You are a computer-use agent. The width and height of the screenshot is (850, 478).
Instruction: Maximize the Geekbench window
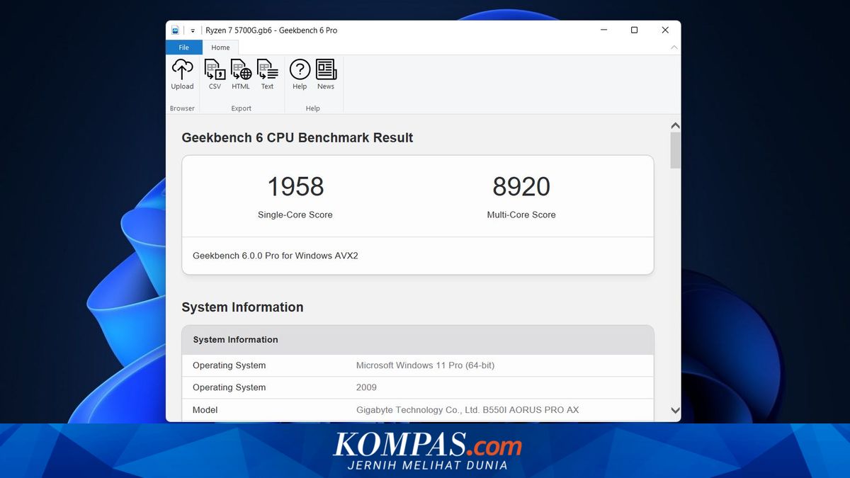click(x=634, y=30)
